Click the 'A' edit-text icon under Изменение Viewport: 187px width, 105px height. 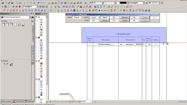tap(11, 65)
